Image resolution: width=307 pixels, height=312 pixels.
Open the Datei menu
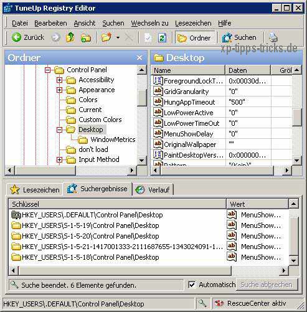click(20, 23)
